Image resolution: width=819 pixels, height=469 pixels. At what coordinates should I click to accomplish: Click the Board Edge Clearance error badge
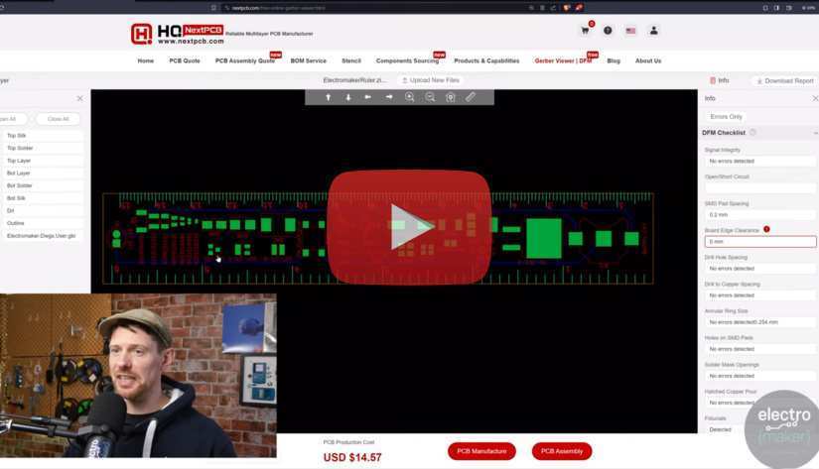pos(766,229)
